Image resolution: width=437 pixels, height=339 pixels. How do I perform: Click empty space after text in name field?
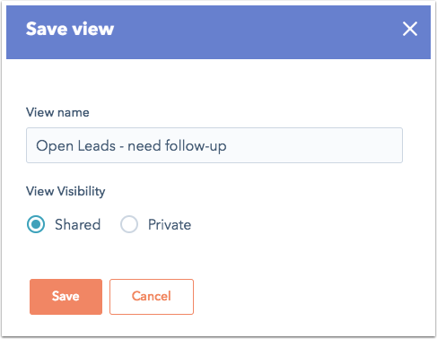314,145
